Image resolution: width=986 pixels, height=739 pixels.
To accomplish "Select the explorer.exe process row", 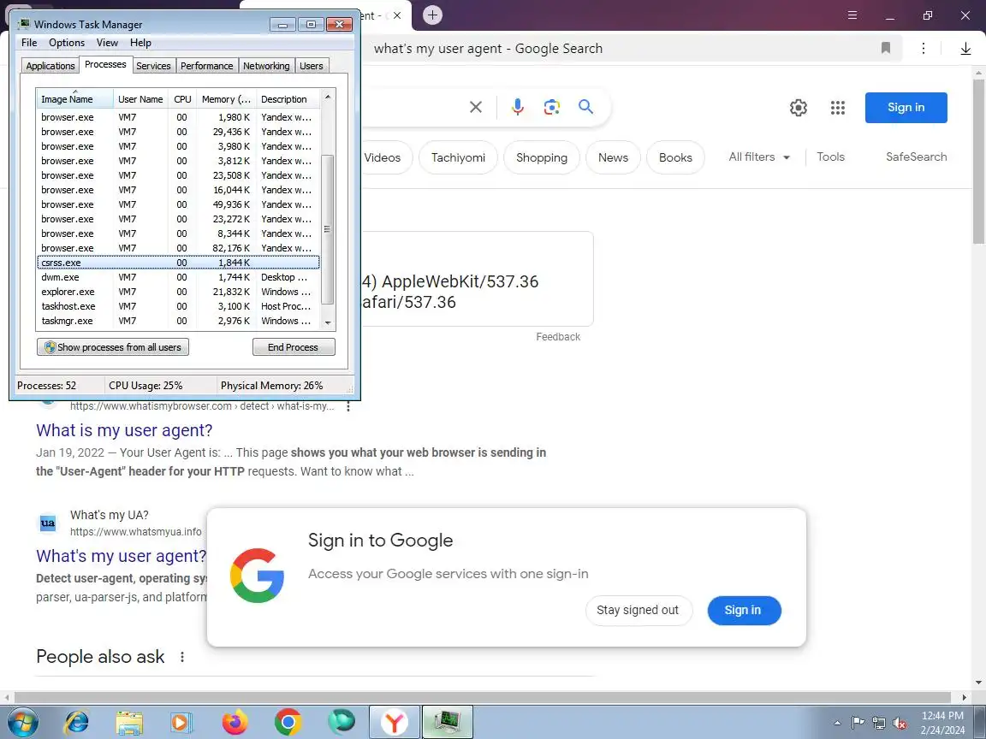I will click(179, 293).
